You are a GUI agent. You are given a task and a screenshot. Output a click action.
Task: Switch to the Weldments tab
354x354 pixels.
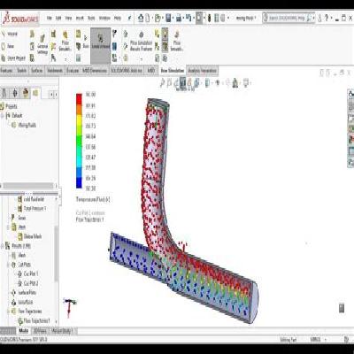[x=55, y=71]
